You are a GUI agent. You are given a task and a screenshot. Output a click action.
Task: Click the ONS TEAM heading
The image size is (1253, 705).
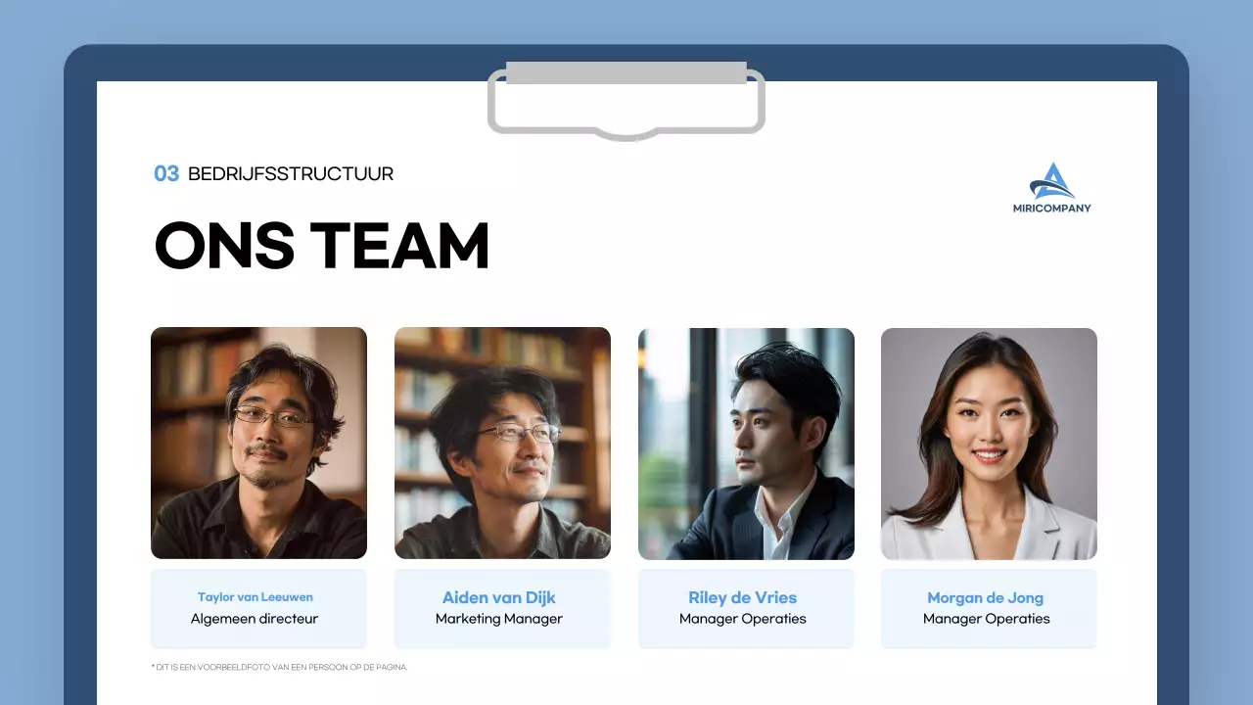[x=322, y=246]
